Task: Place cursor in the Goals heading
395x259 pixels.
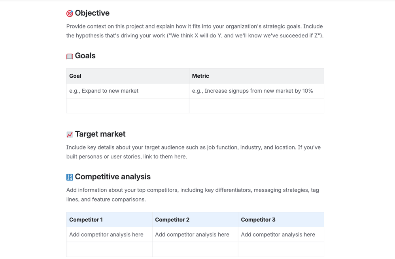Action: click(x=85, y=56)
